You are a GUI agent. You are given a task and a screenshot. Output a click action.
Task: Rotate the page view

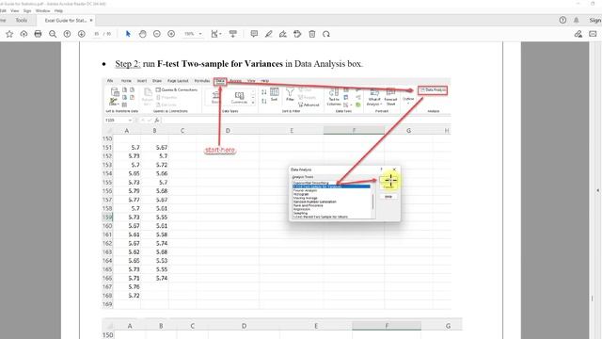point(326,34)
